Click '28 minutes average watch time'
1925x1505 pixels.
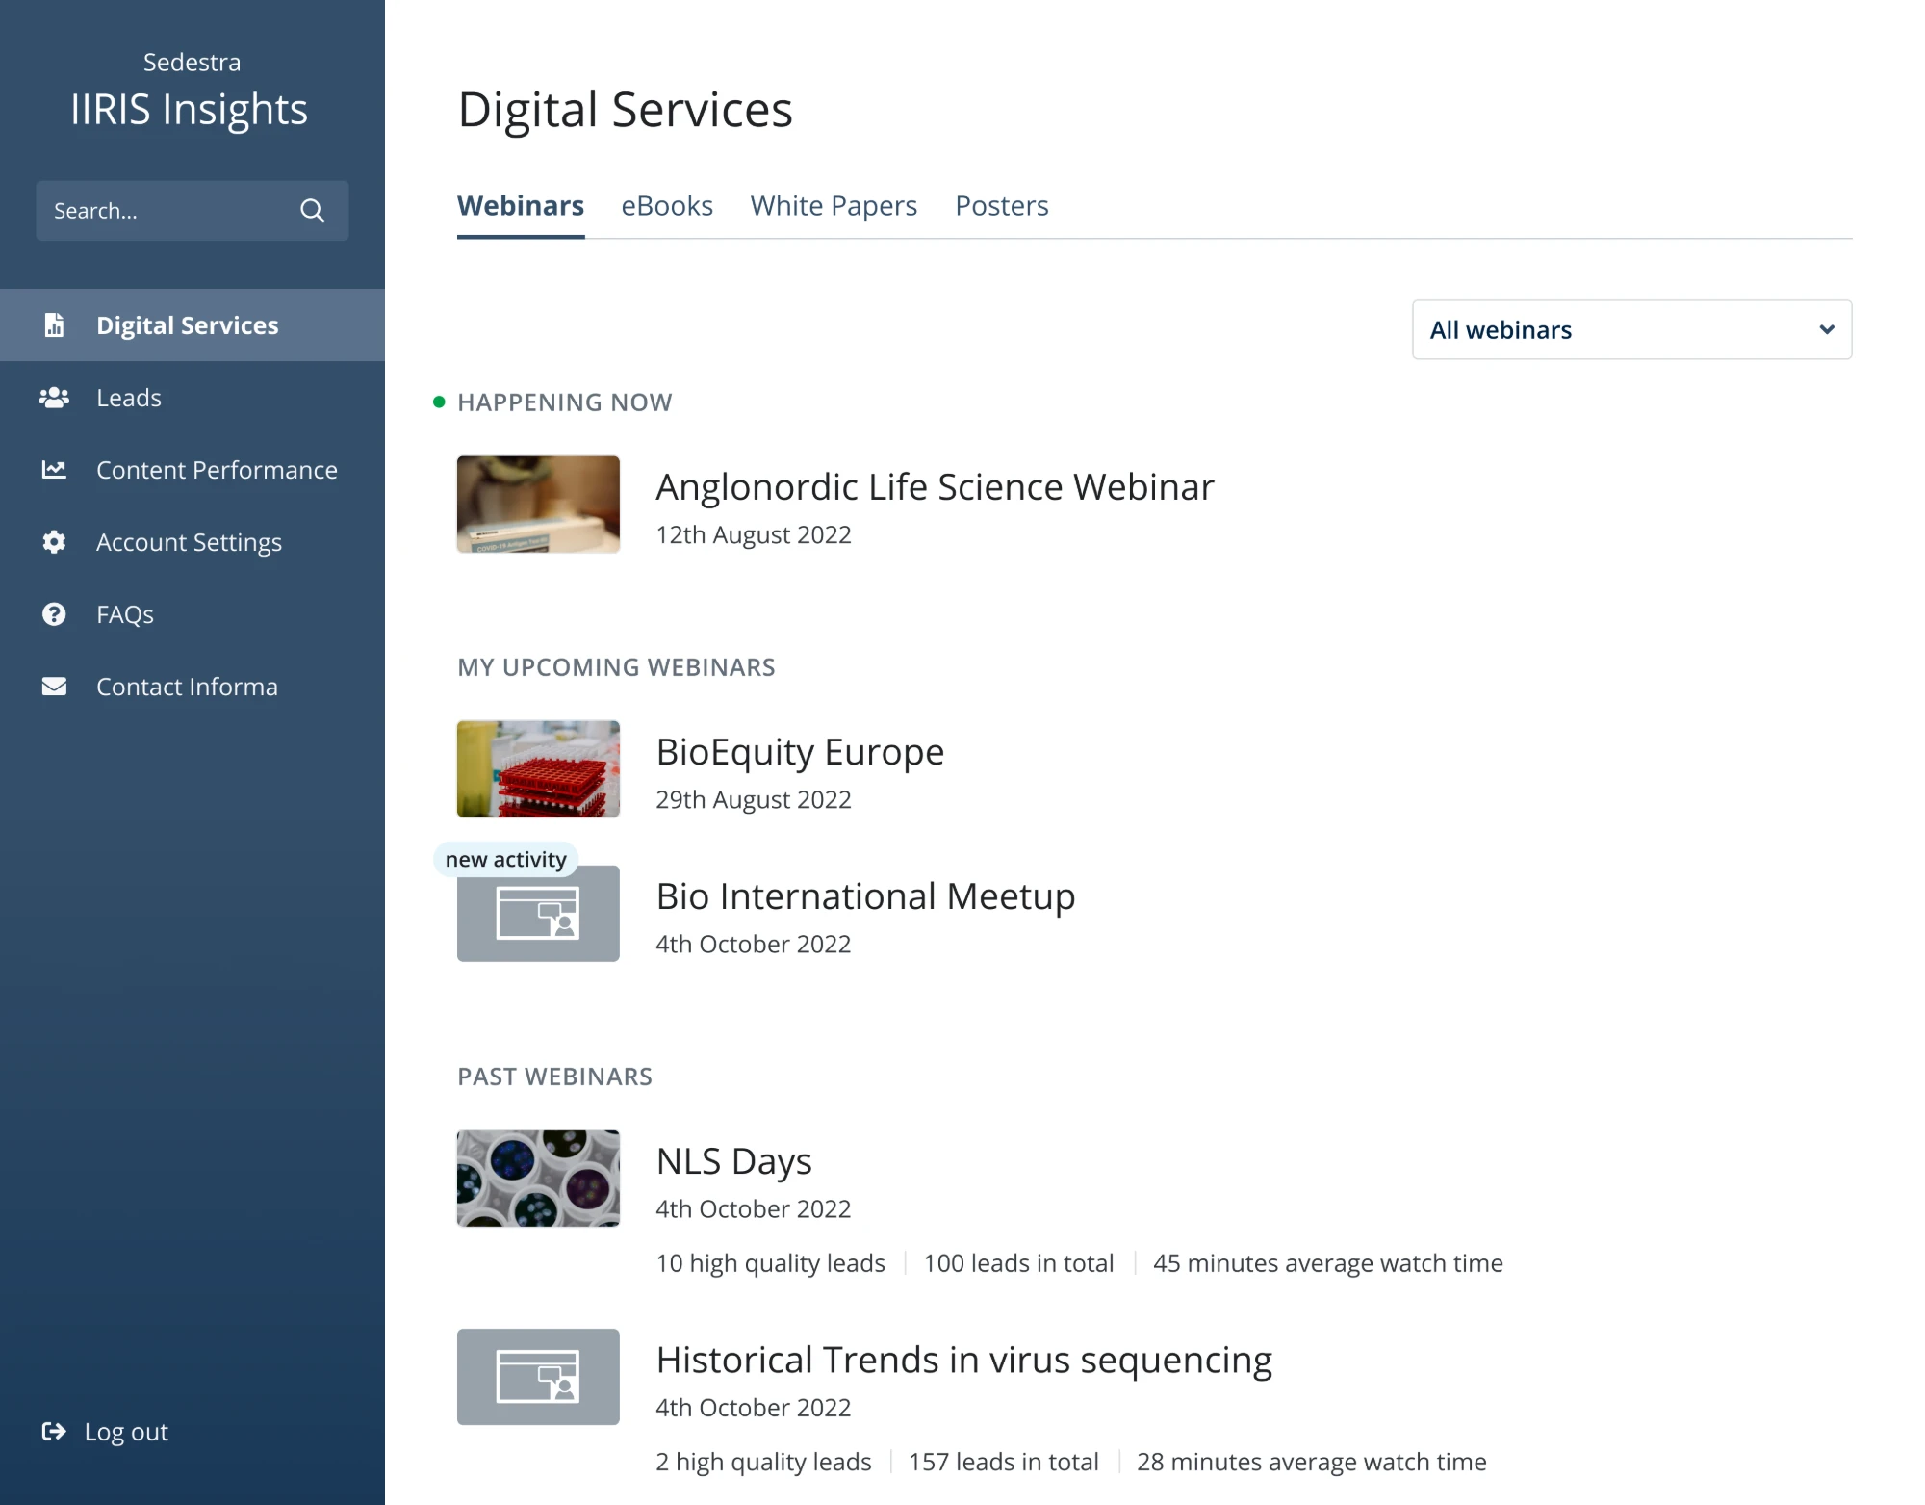point(1312,1462)
